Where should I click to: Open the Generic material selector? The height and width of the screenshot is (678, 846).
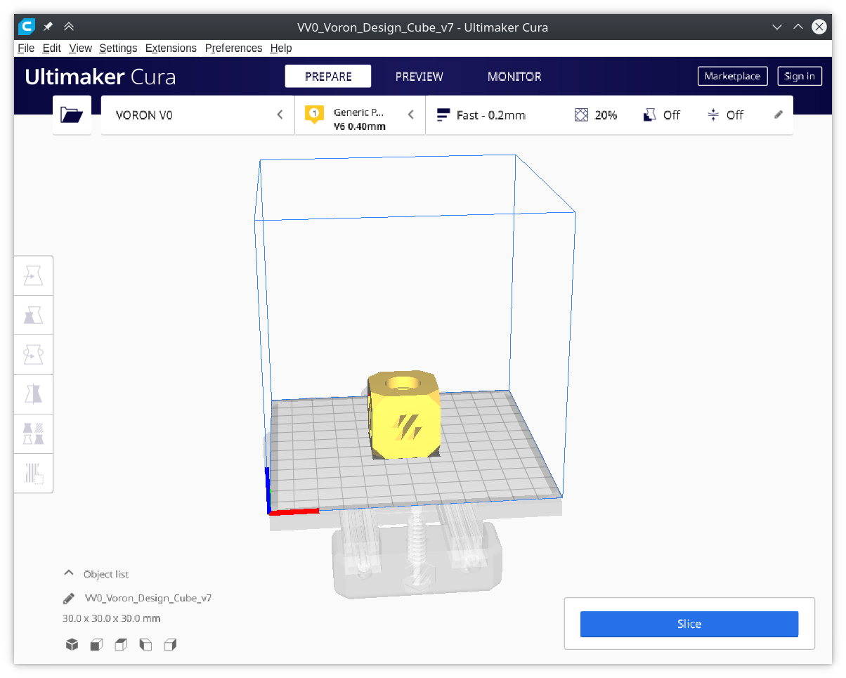point(358,114)
